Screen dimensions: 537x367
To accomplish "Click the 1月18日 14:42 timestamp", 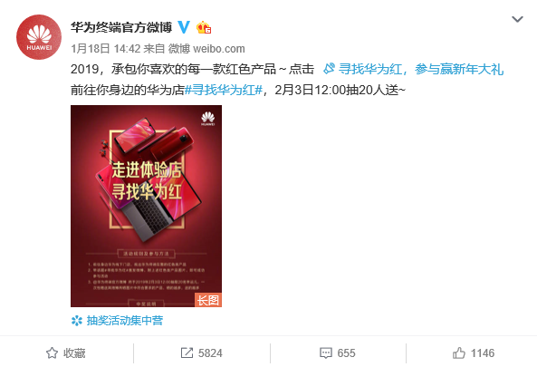I will point(105,49).
